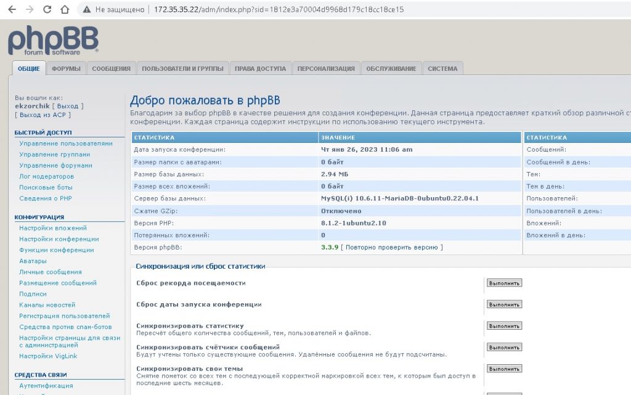
Task: Open the ОБСЛУЖИВАНИЕ tab
Action: click(391, 69)
